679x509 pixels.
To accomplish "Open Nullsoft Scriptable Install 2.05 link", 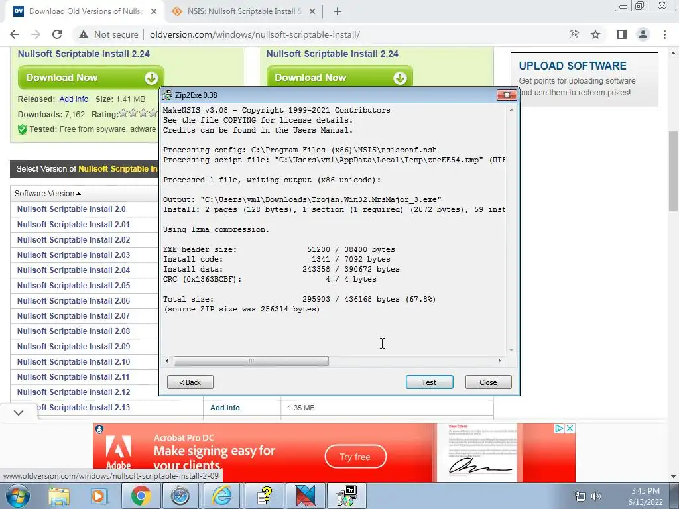I will tap(74, 286).
